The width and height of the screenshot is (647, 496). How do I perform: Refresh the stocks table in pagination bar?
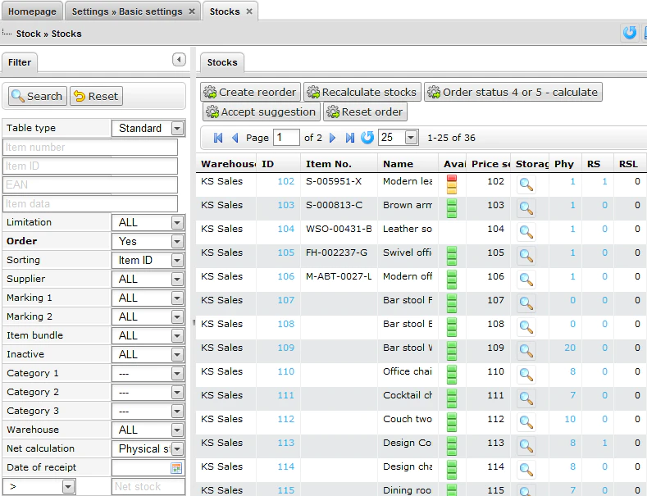[x=367, y=138]
